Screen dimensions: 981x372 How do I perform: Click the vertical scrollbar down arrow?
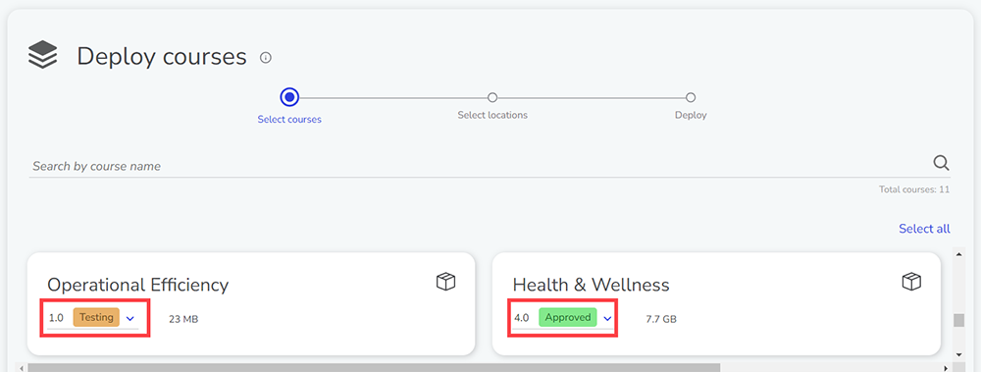pos(957,355)
